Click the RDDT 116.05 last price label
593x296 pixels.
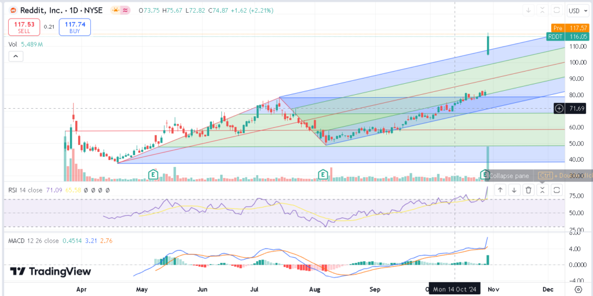[569, 36]
